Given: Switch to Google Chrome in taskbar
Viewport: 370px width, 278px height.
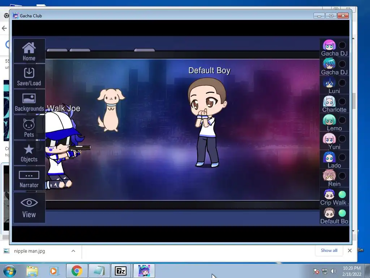Looking at the screenshot, I should click(x=77, y=271).
